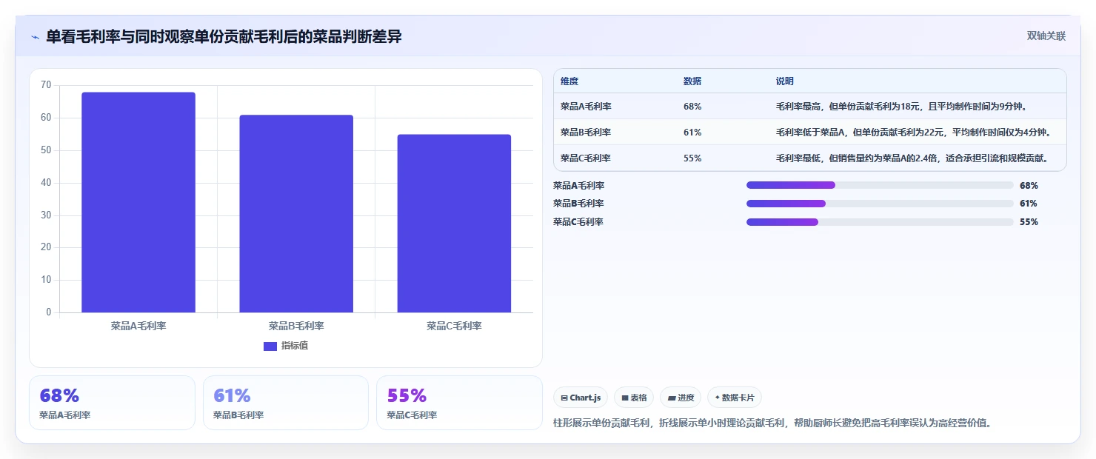This screenshot has width=1096, height=459.
Task: Click the bar icon inside 进度 chip
Action: [671, 398]
